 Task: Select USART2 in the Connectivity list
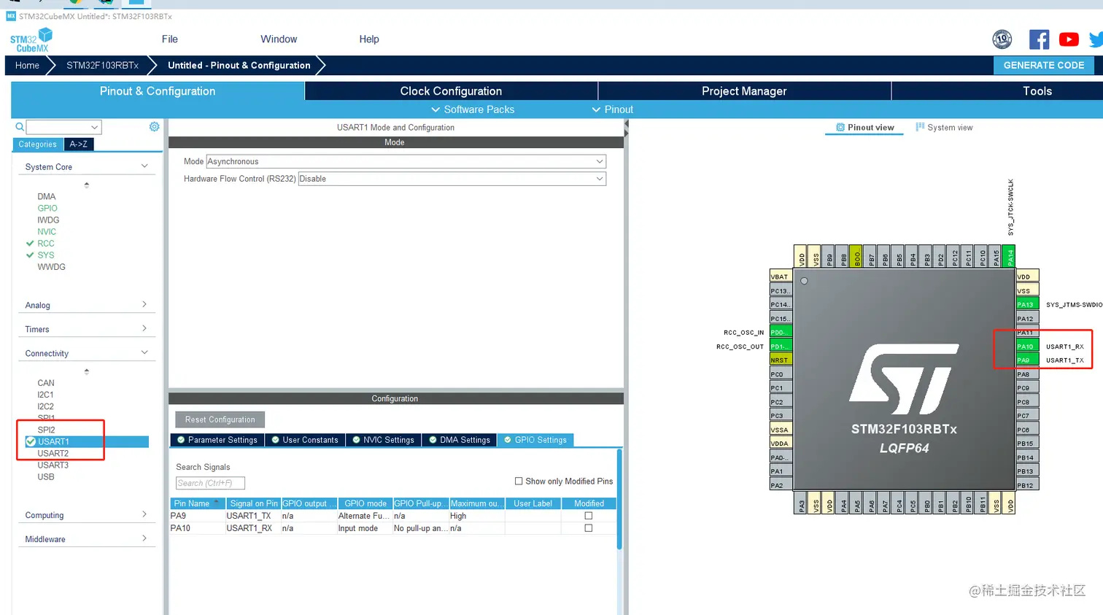pyautogui.click(x=53, y=453)
